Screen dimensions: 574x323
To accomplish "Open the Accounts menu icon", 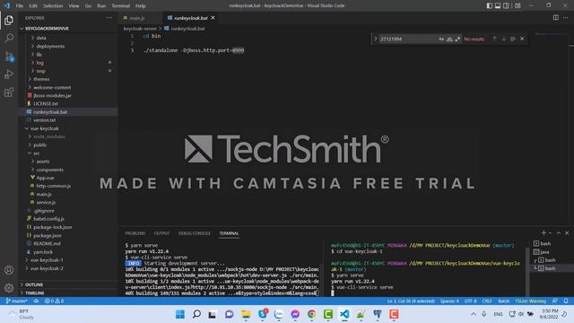I will pos(9,270).
